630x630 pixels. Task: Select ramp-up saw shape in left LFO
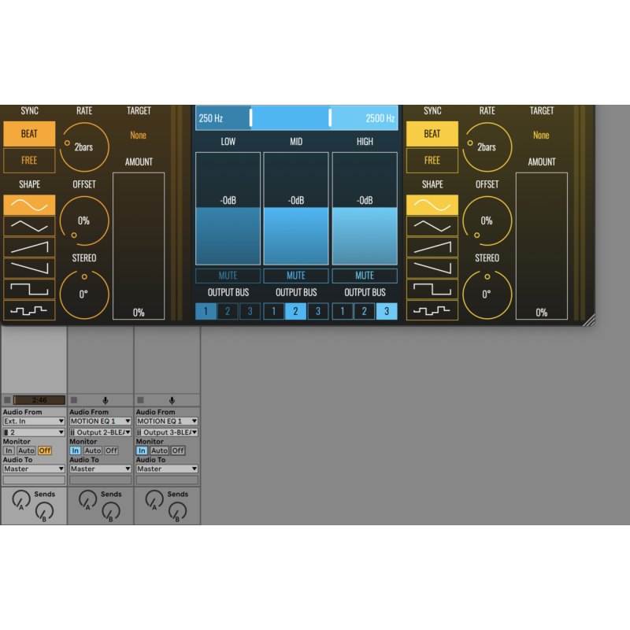tap(29, 247)
